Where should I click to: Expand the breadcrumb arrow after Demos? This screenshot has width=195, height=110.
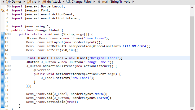pyautogui.click(x=24, y=2)
